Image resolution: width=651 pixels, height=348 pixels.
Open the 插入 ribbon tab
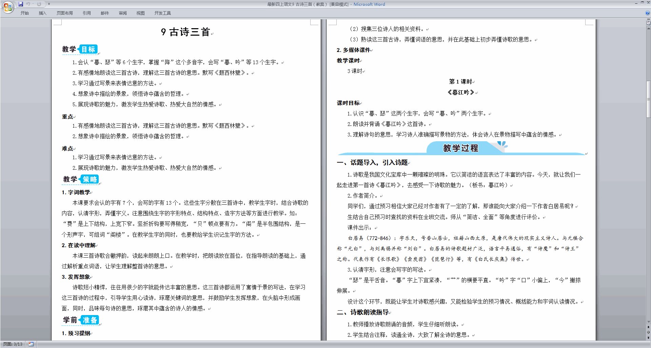point(42,13)
